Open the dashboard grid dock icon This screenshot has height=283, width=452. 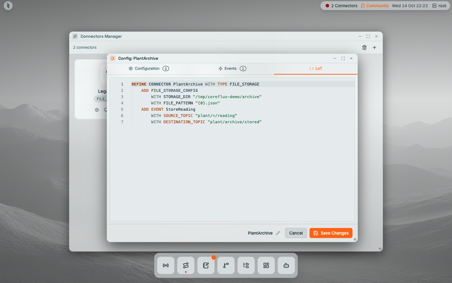click(266, 265)
